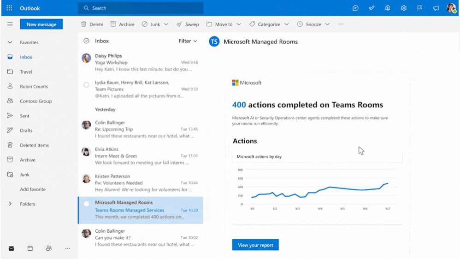Click the Delete trash icon in the toolbar
The width and height of the screenshot is (460, 259).
pos(83,24)
